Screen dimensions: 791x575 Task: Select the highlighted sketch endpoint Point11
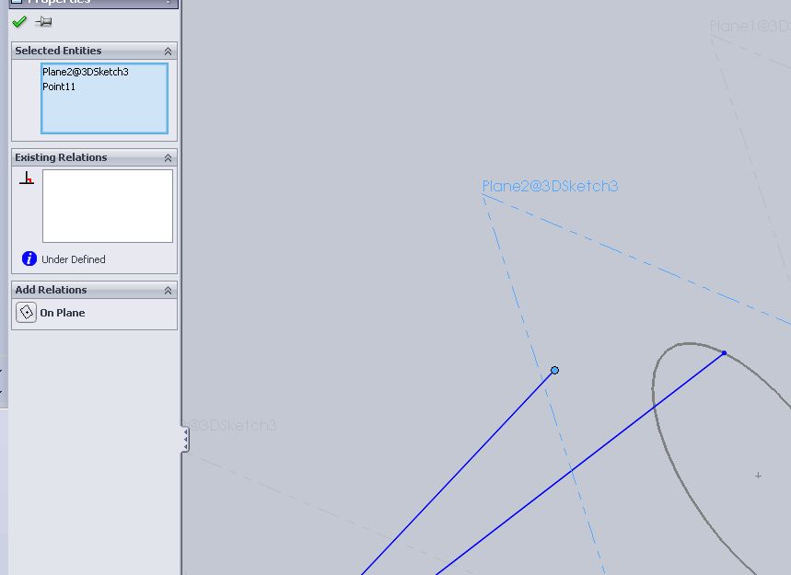click(555, 371)
